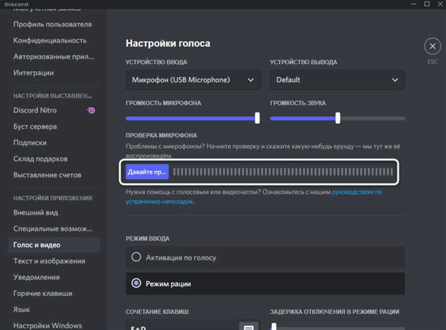The height and width of the screenshot is (330, 446).
Task: Go to 'Выставление счетов' section
Action: tap(47, 175)
